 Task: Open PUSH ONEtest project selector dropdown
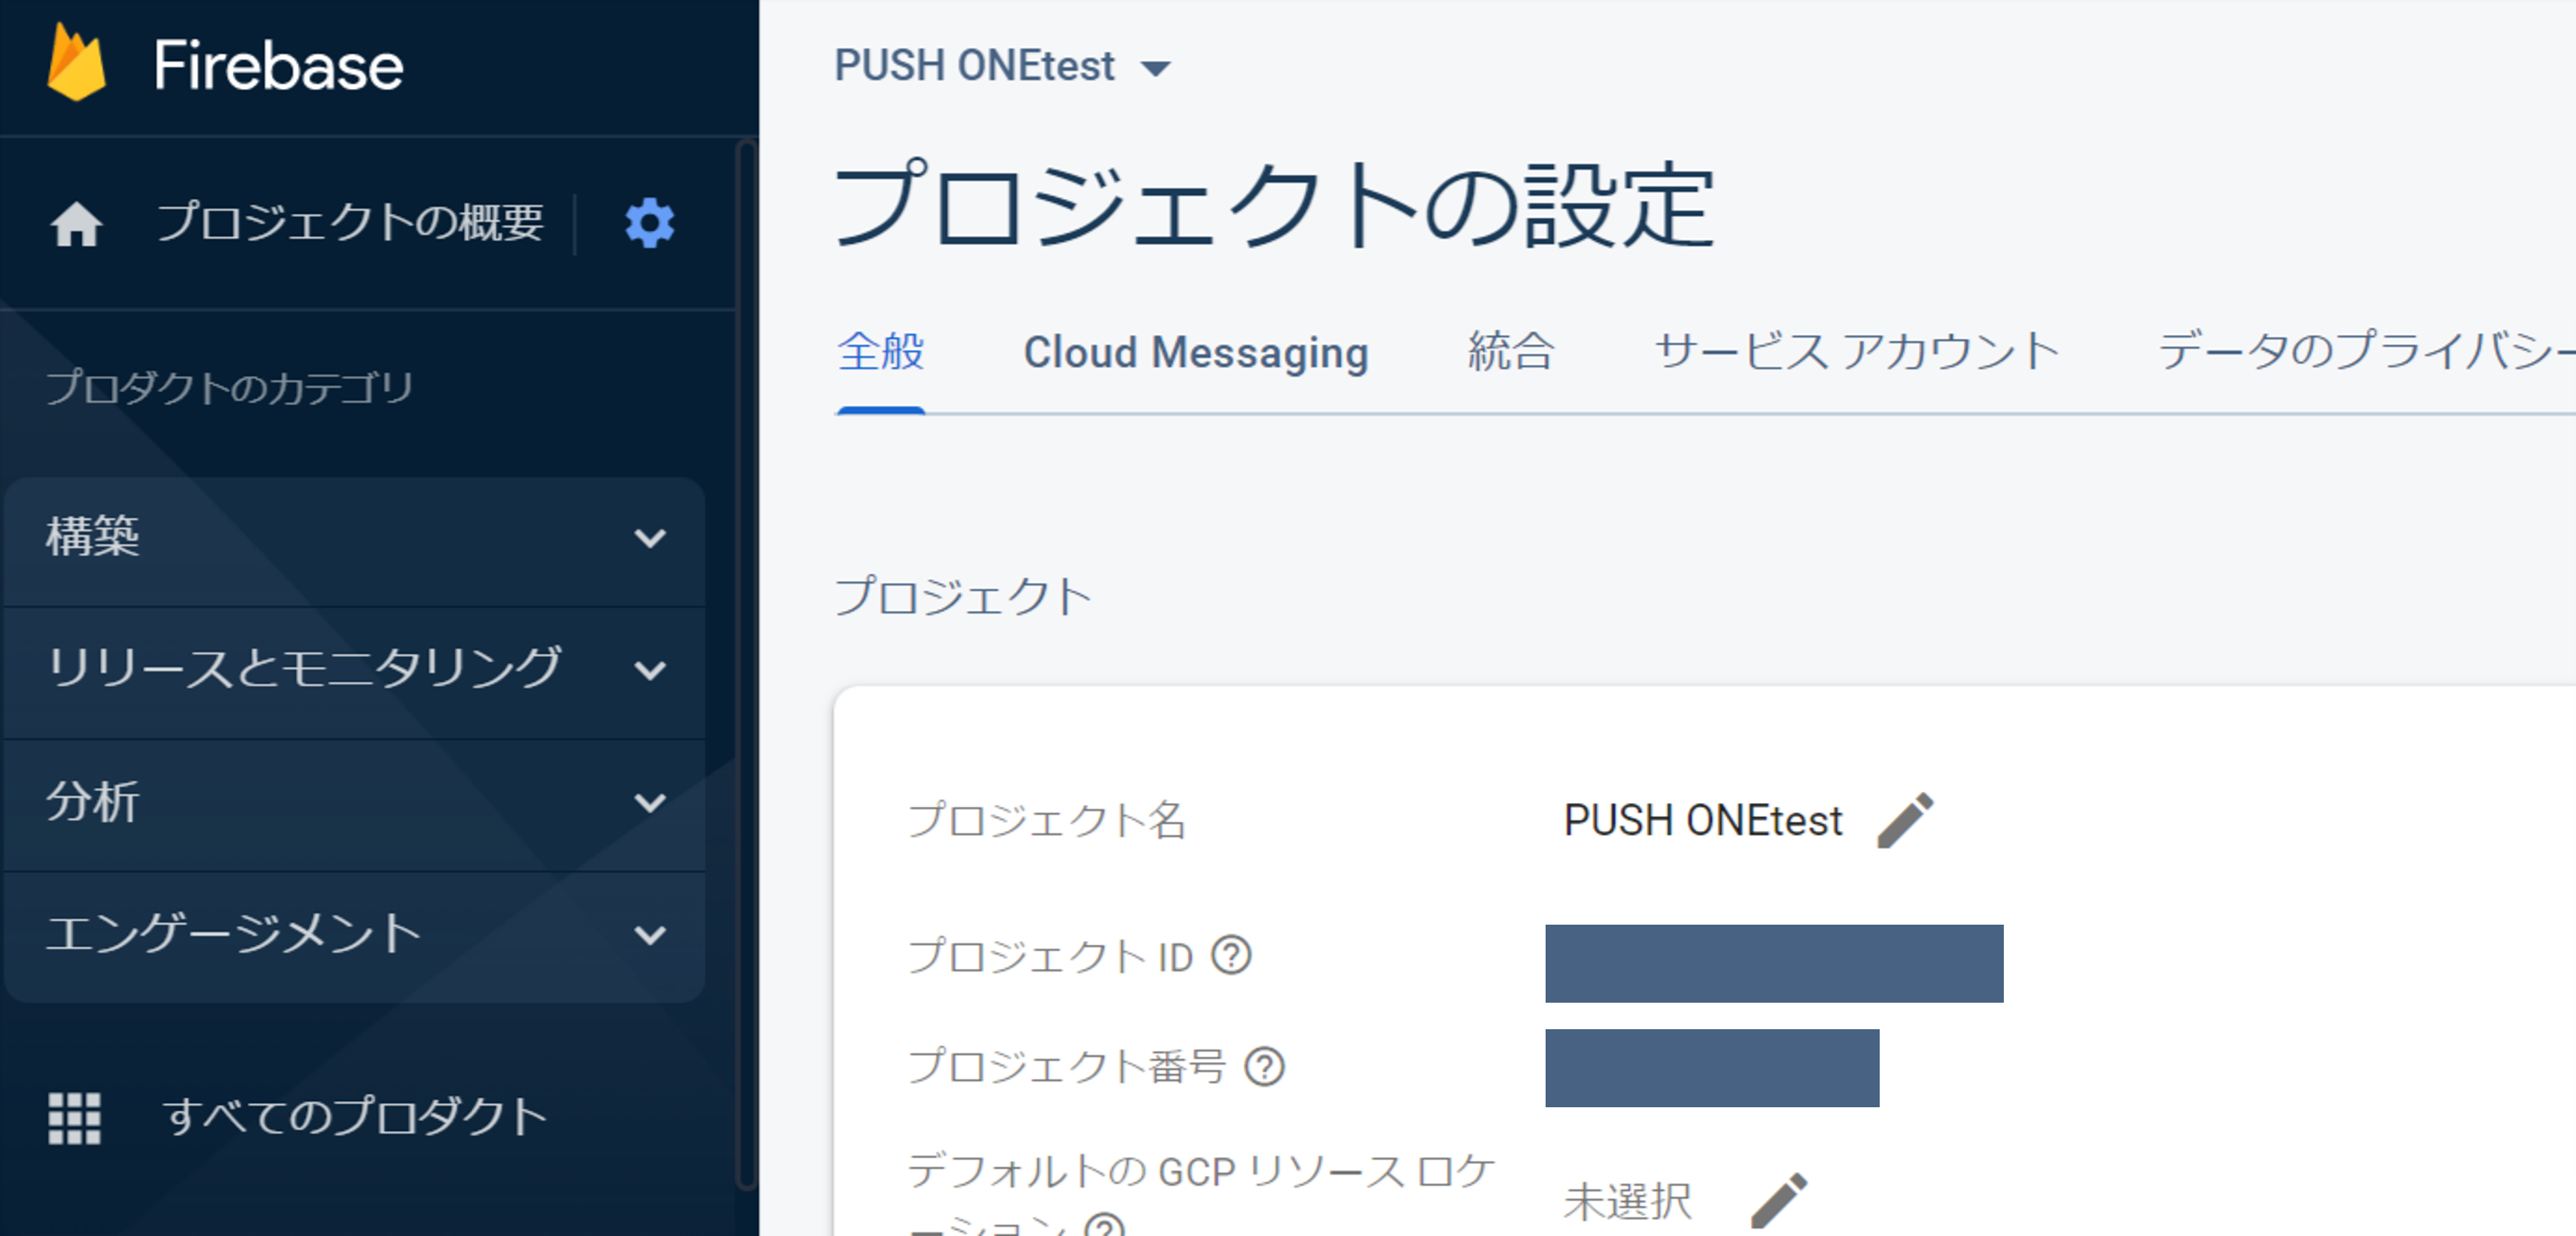coord(1002,66)
